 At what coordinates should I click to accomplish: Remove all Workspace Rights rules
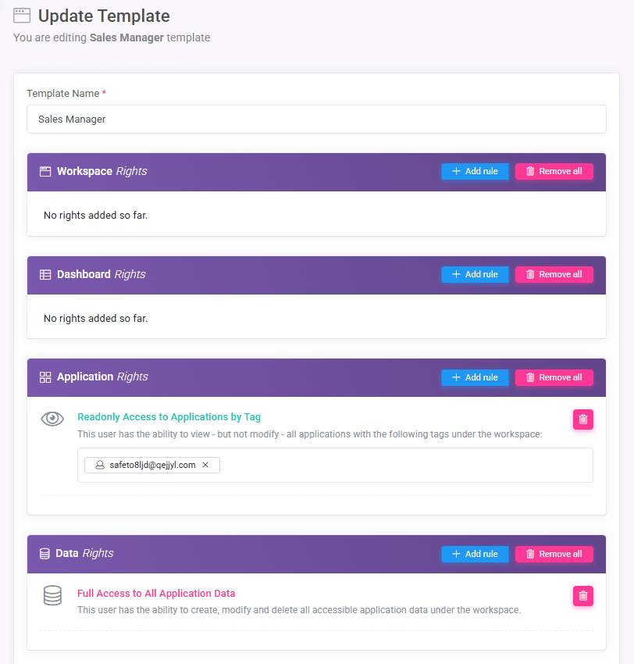click(x=554, y=172)
